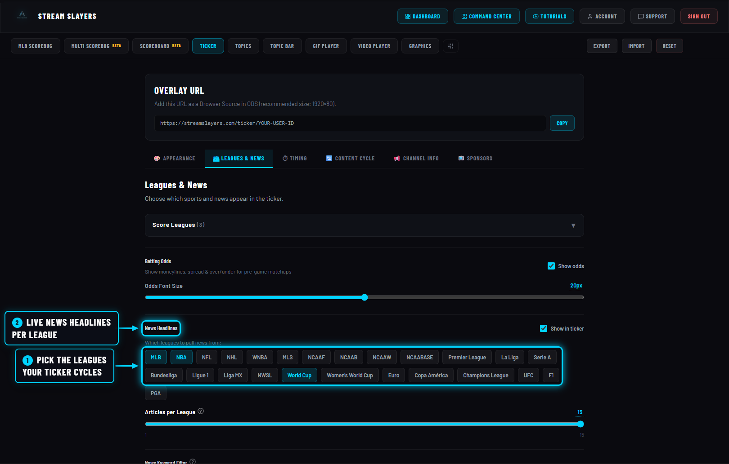
Task: Adjust the Articles per League slider
Action: (364, 424)
